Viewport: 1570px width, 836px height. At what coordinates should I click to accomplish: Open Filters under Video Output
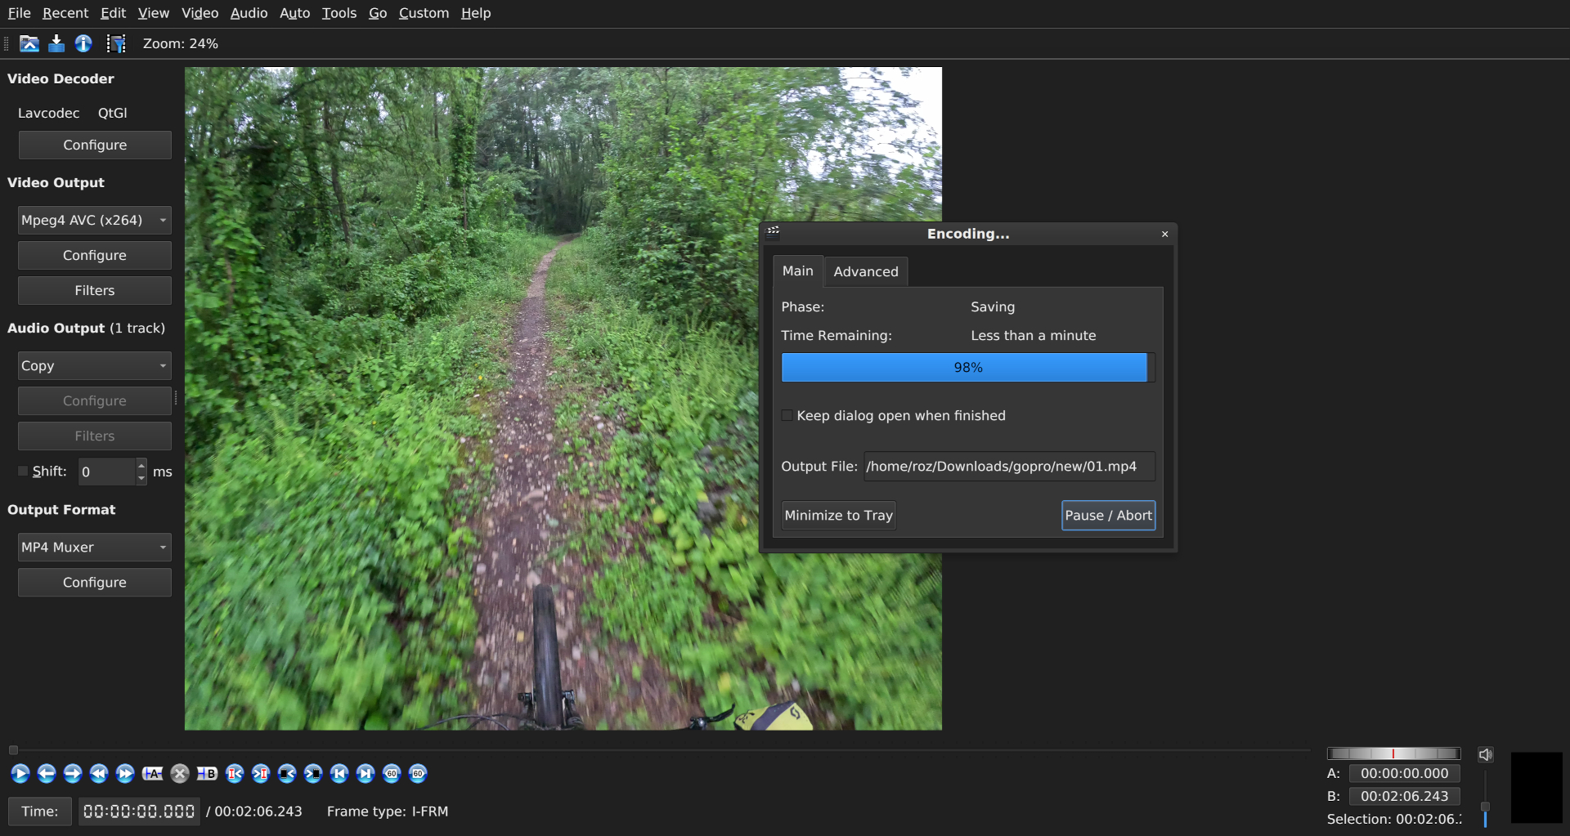(95, 290)
